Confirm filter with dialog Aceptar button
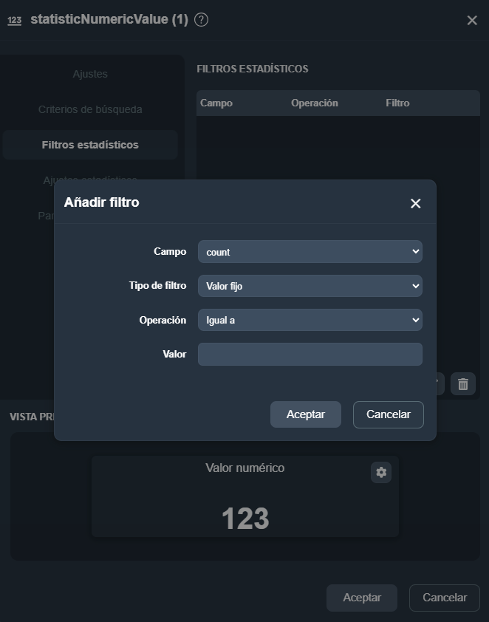 coord(305,414)
